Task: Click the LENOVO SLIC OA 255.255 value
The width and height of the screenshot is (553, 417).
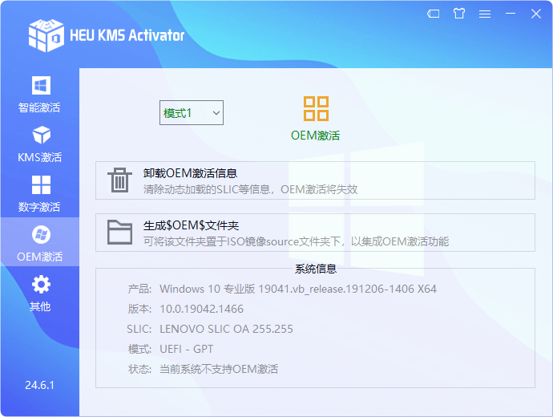Action: coord(226,329)
